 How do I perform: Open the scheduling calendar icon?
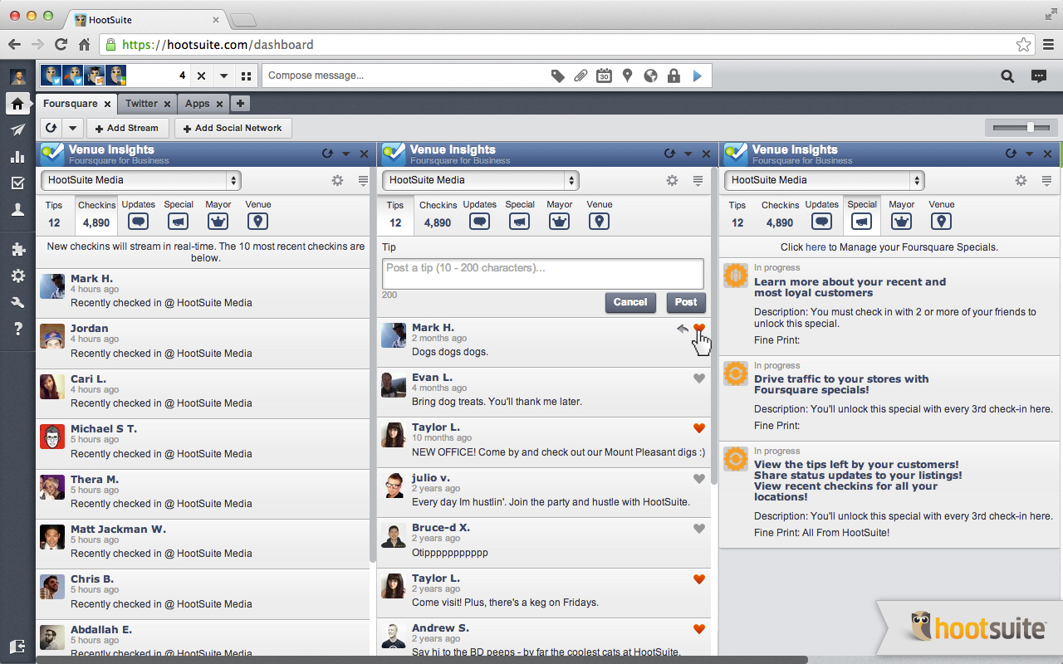pyautogui.click(x=604, y=76)
